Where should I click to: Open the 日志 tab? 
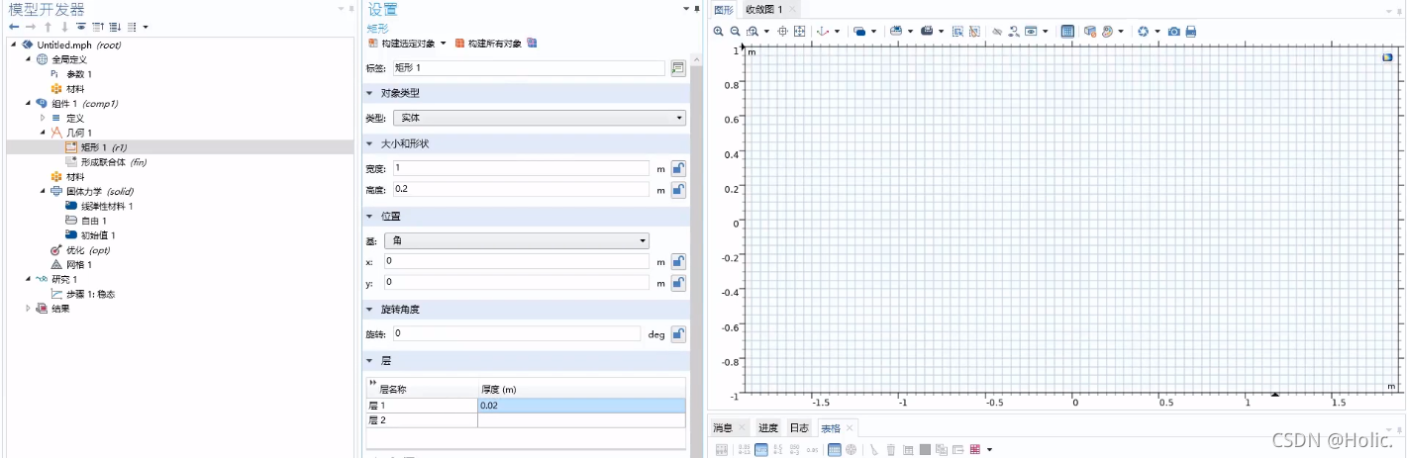coord(799,427)
